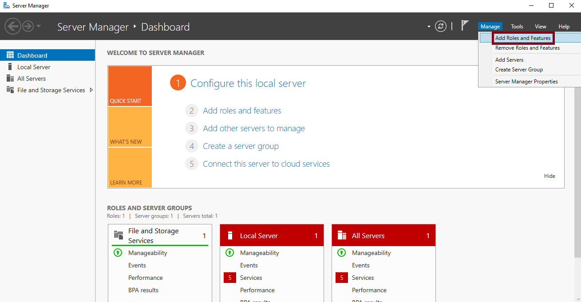Click Add other servers to manage

254,129
